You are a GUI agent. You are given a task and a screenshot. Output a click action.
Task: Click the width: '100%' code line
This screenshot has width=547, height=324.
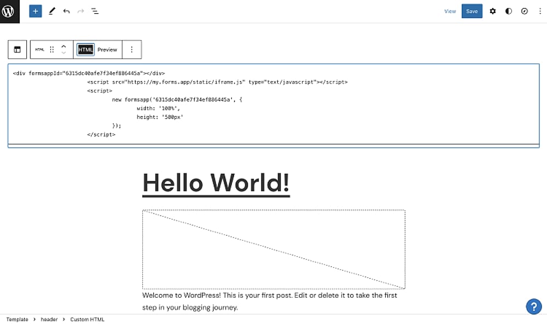coord(159,108)
